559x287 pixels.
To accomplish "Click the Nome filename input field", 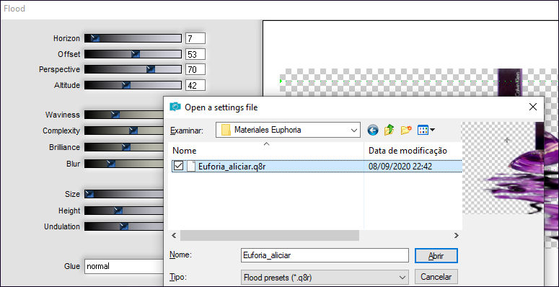I will (x=325, y=255).
